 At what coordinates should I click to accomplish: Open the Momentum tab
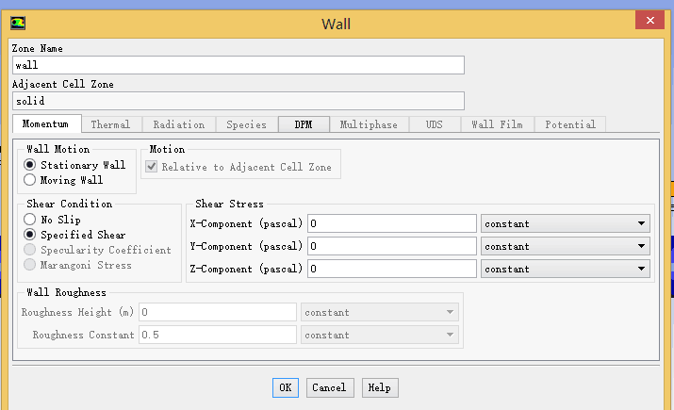[45, 124]
